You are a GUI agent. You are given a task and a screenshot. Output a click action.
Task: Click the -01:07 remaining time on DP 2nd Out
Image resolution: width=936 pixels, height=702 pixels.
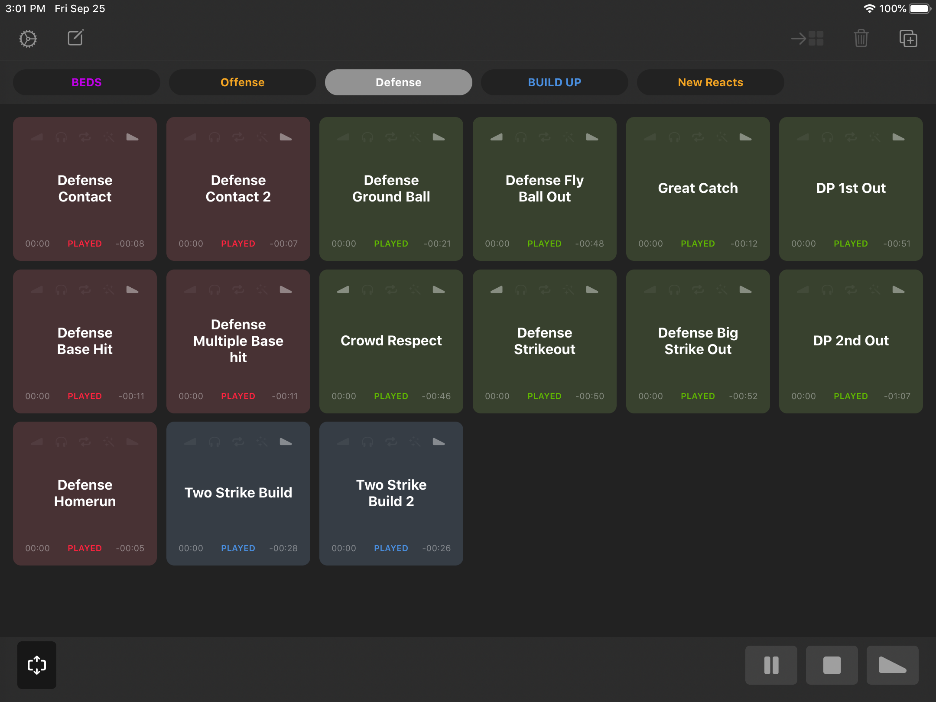click(897, 396)
